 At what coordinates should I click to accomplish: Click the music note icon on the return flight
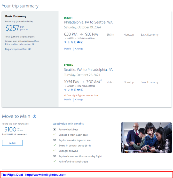(82, 90)
